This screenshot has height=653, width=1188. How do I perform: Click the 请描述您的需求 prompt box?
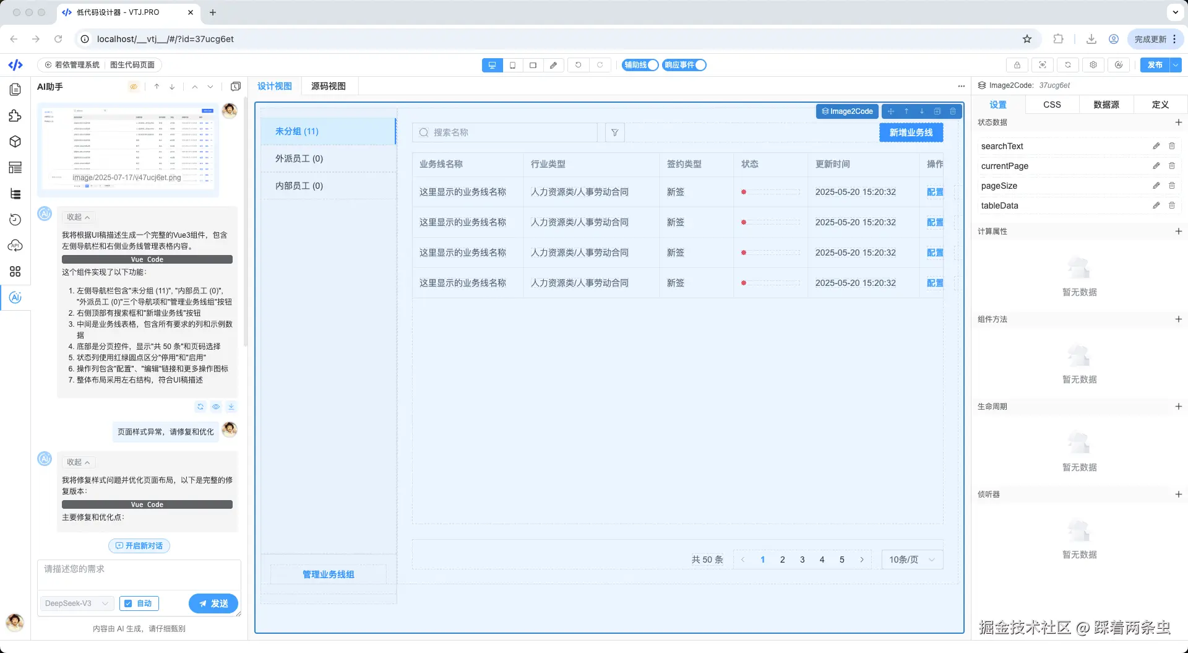(x=139, y=575)
